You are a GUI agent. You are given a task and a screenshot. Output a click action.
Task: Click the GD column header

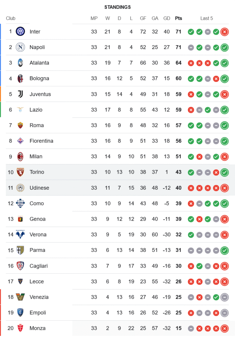click(167, 18)
